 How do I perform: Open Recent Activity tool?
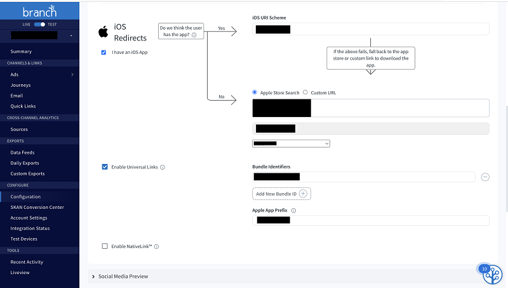click(x=27, y=262)
